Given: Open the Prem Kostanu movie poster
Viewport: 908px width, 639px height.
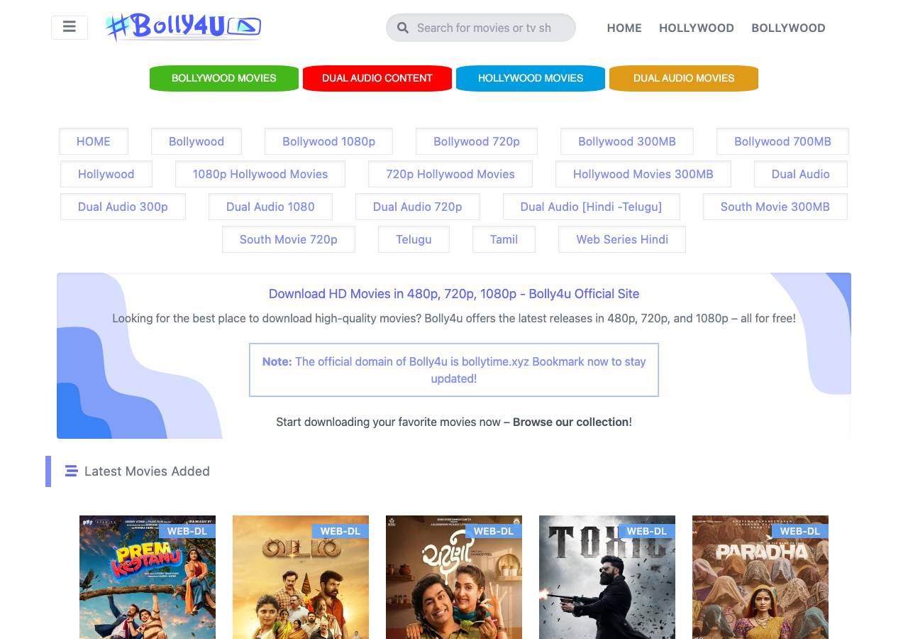Looking at the screenshot, I should [148, 577].
